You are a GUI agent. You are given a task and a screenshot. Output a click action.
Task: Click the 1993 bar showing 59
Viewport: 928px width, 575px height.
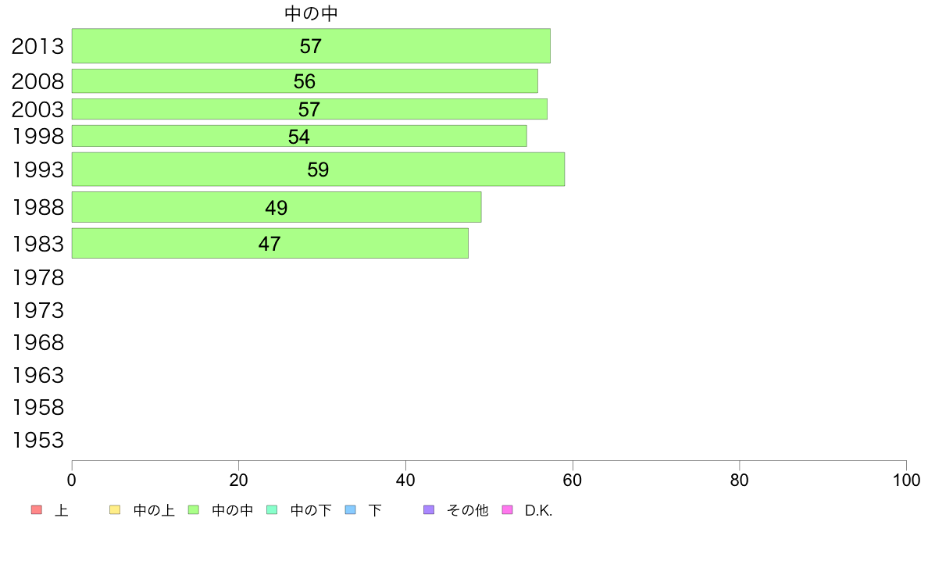tap(319, 170)
